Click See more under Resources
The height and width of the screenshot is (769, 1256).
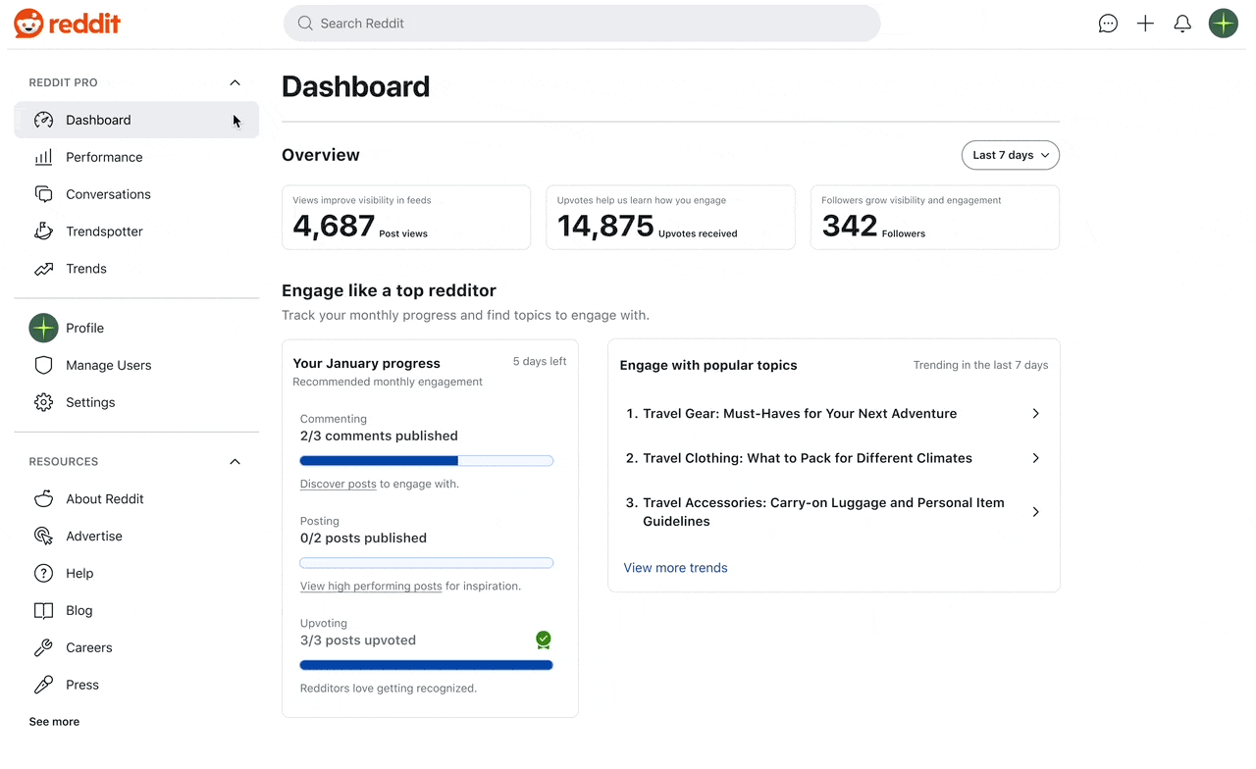click(54, 722)
